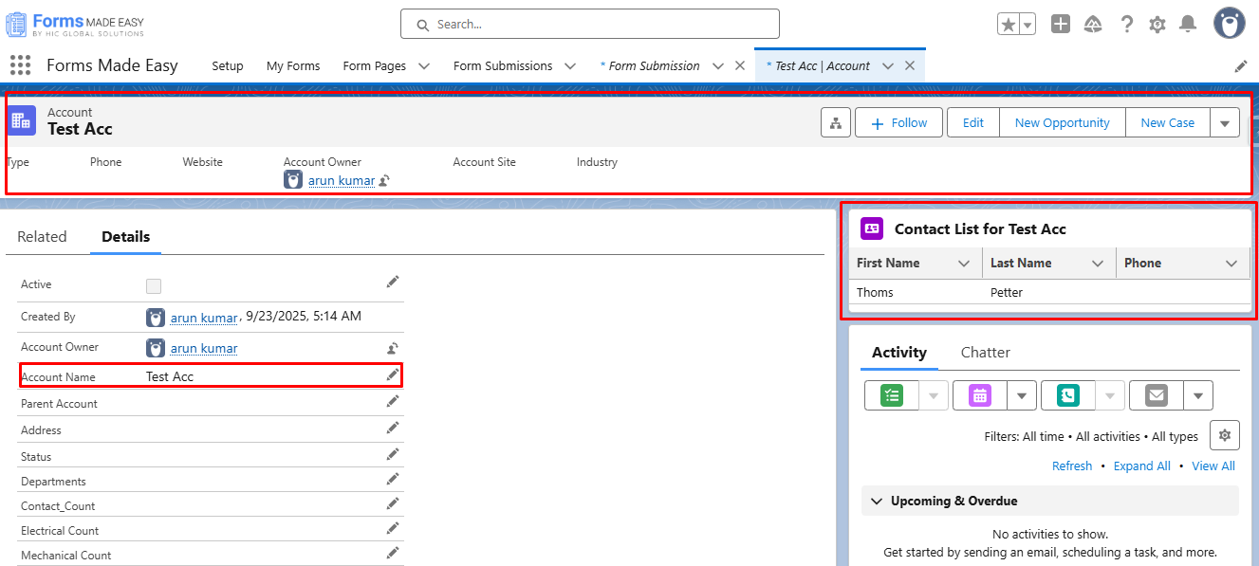Open the App Launcher grid icon
This screenshot has width=1259, height=566.
[x=20, y=65]
